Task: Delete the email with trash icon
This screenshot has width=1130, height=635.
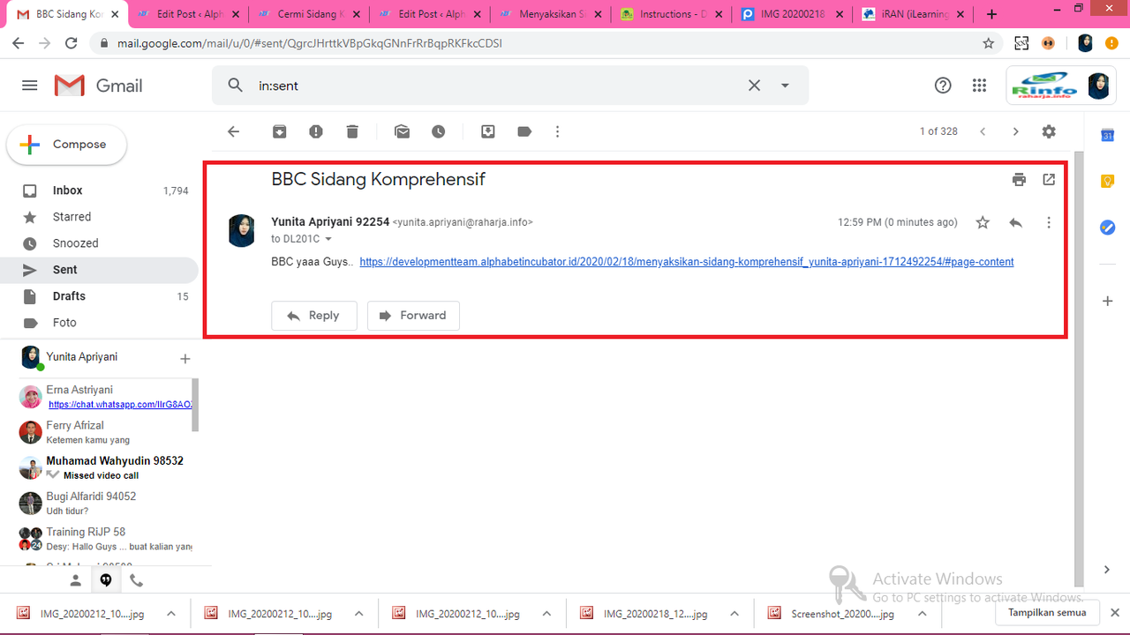Action: 352,131
